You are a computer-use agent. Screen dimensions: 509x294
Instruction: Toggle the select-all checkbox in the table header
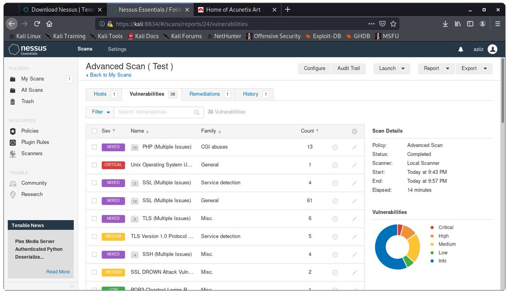[x=94, y=131]
